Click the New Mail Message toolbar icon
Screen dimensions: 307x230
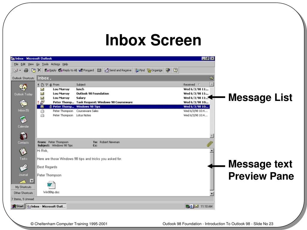pyautogui.click(x=16, y=70)
